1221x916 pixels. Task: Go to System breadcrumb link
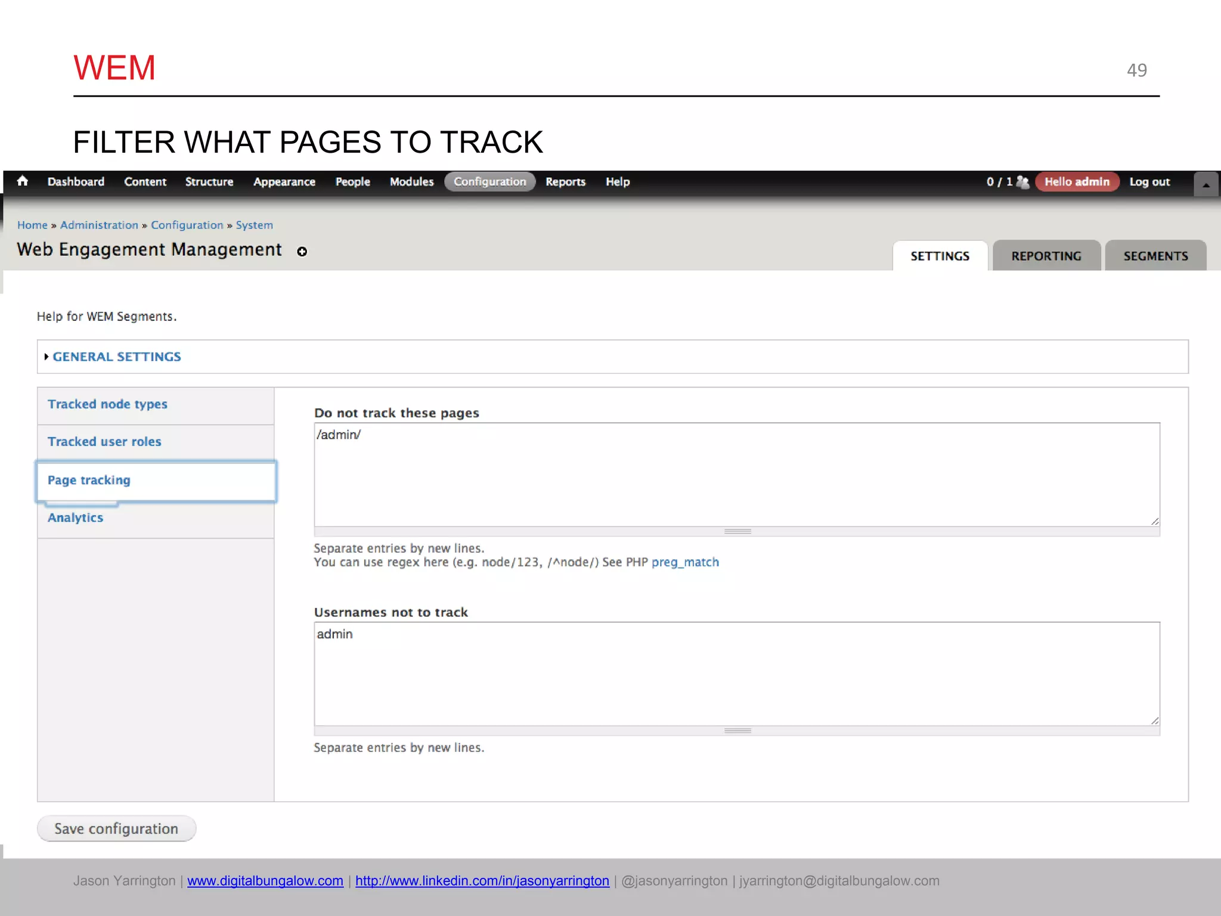(254, 225)
